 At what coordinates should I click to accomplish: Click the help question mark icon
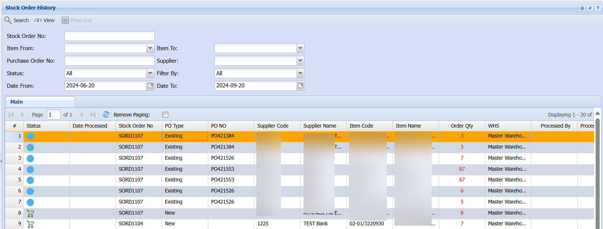(x=598, y=8)
